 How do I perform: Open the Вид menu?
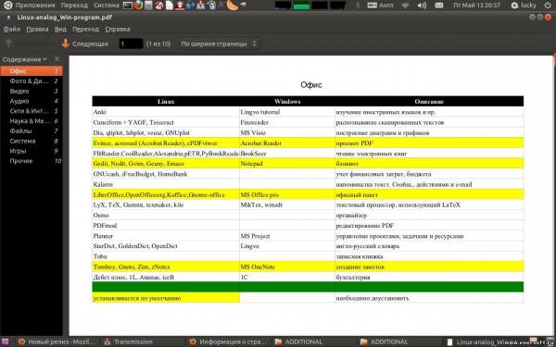(x=60, y=29)
